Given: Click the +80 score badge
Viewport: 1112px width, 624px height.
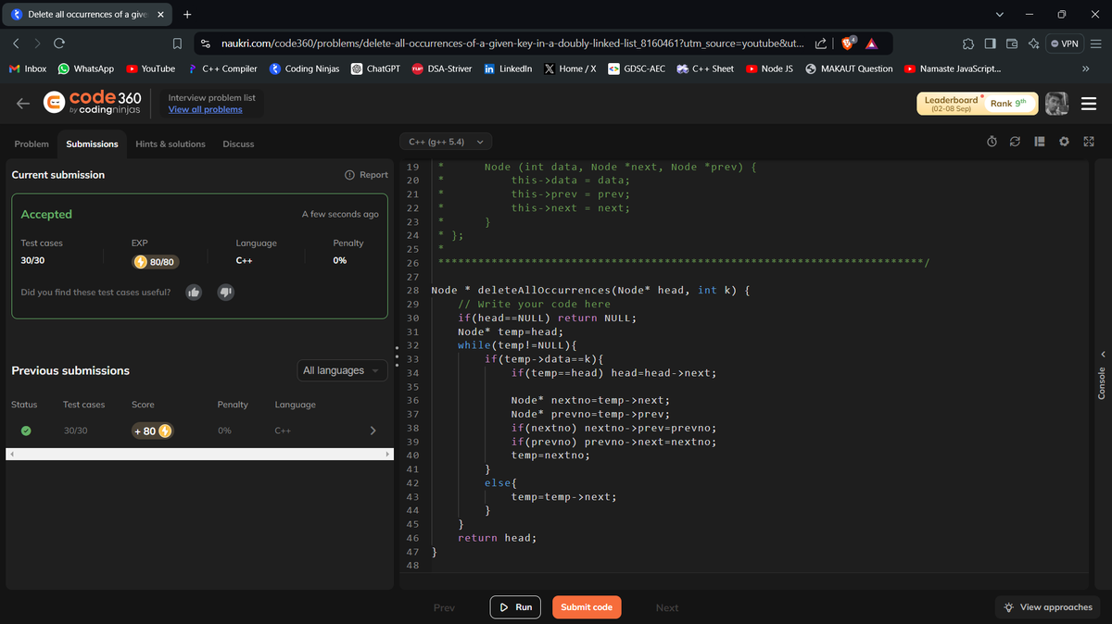Looking at the screenshot, I should (x=153, y=431).
